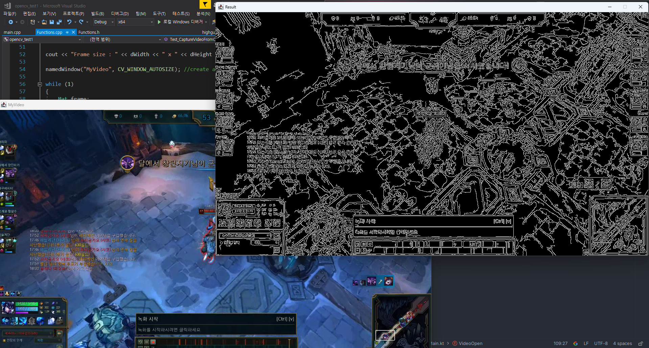Toggle the fog of war checkbox
The image size is (649, 348).
[x=4, y=340]
